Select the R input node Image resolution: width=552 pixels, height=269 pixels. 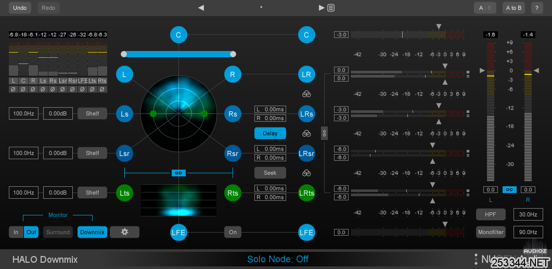[233, 74]
